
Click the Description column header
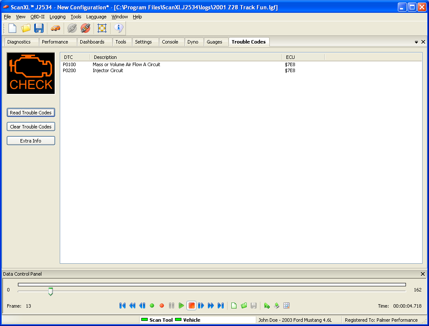(186, 57)
